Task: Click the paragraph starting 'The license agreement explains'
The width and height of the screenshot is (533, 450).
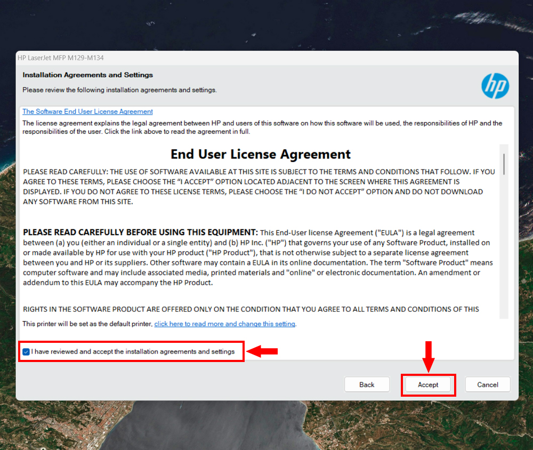Action: coord(262,127)
